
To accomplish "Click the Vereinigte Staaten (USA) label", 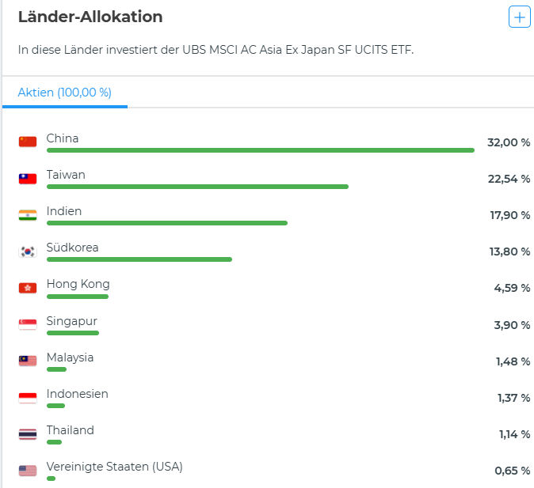I will 114,467.
